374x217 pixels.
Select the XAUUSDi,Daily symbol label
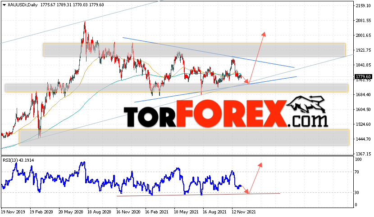[23, 5]
